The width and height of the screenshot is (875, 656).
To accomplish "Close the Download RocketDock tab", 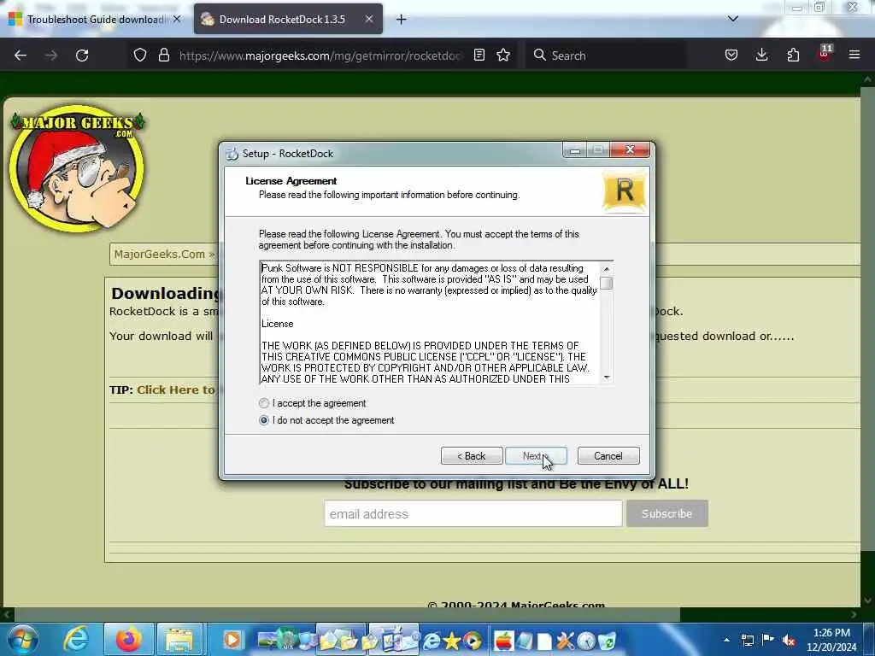I will click(369, 19).
